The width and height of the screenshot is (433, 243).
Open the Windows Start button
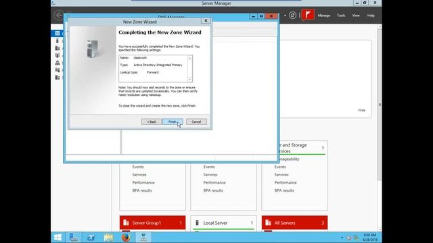click(58, 238)
